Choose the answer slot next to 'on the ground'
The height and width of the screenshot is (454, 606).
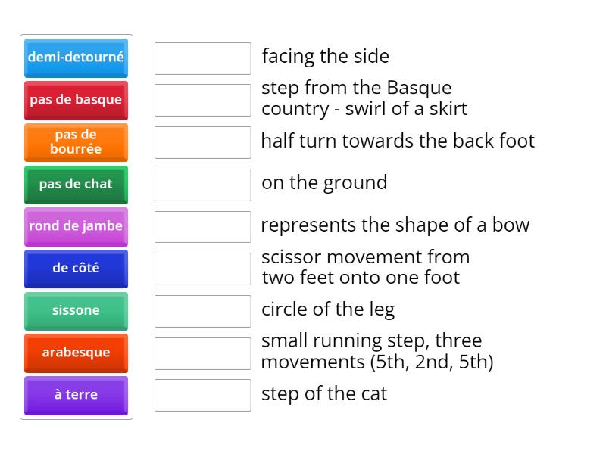pos(203,185)
